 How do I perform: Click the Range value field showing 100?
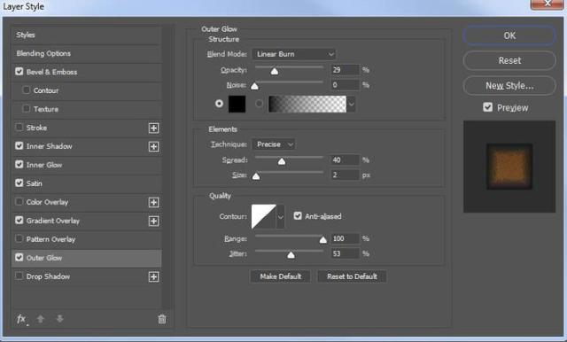coord(345,238)
